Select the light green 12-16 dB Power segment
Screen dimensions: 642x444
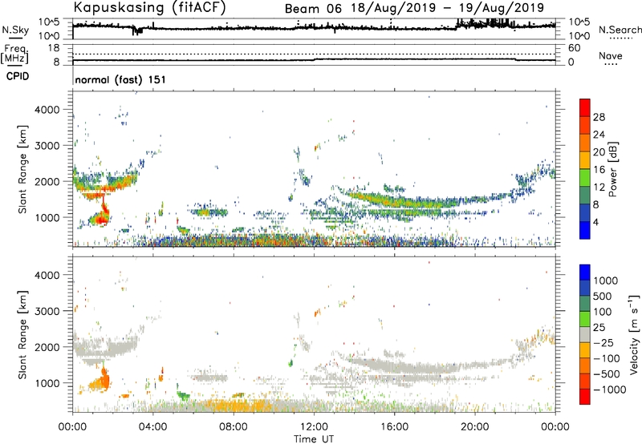(585, 178)
